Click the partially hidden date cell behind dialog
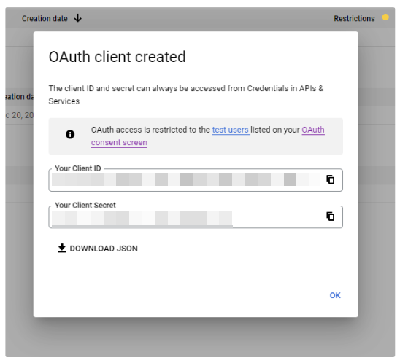 (x=20, y=115)
